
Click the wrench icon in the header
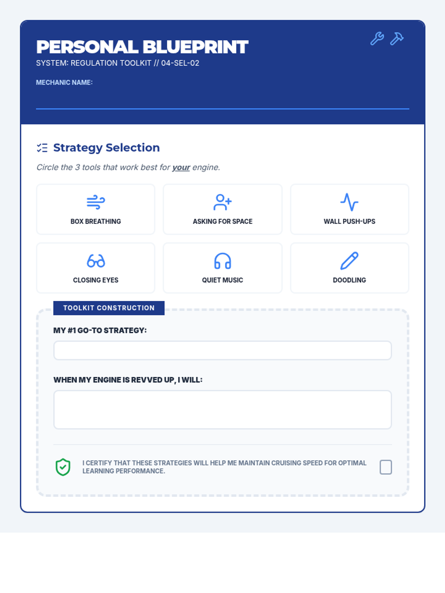click(377, 39)
